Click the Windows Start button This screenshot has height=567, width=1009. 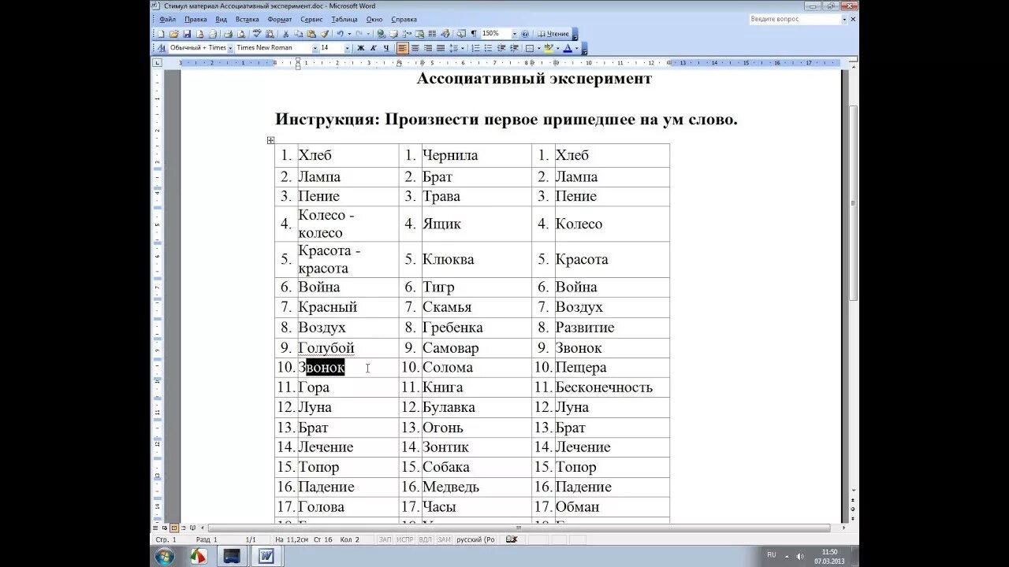[165, 556]
